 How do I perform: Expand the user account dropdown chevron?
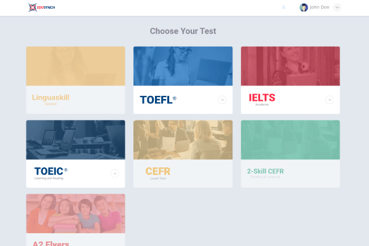coord(337,7)
